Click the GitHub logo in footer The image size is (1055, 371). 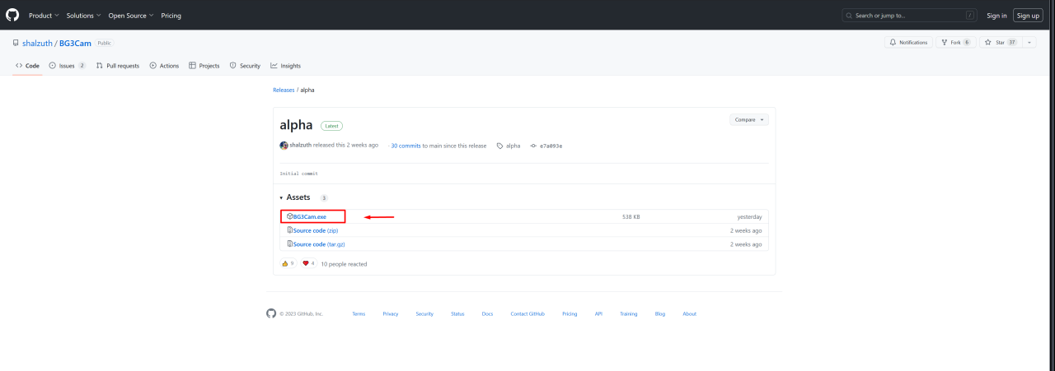coord(271,313)
